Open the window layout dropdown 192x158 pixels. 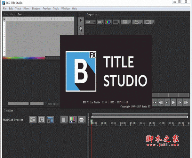(149, 22)
